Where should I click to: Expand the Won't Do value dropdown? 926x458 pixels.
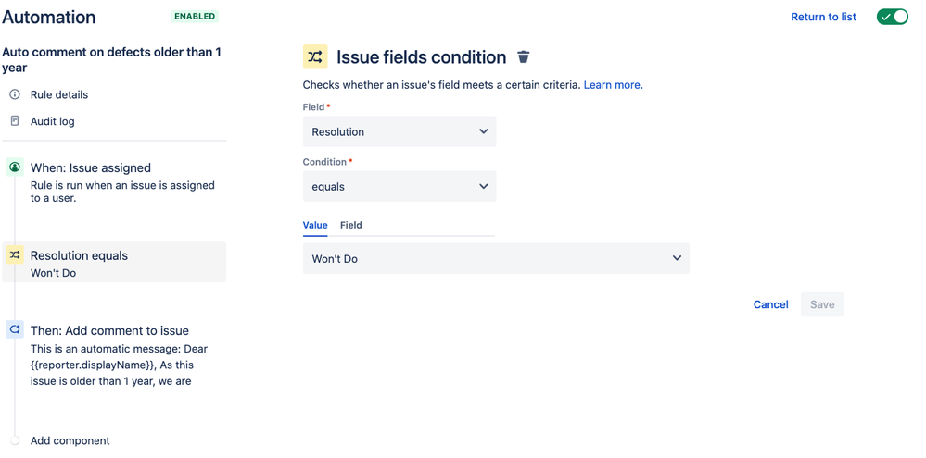click(x=496, y=258)
